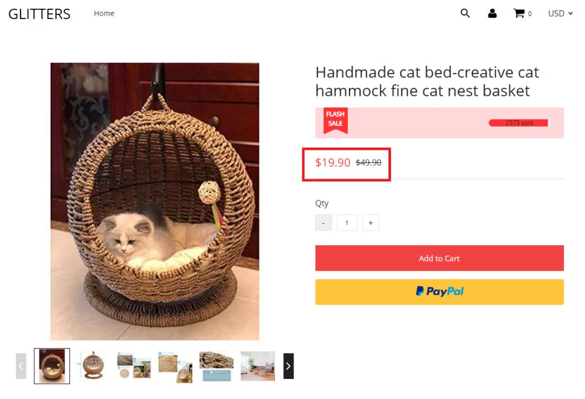Go to previous thumbnails with left arrow

click(x=21, y=366)
